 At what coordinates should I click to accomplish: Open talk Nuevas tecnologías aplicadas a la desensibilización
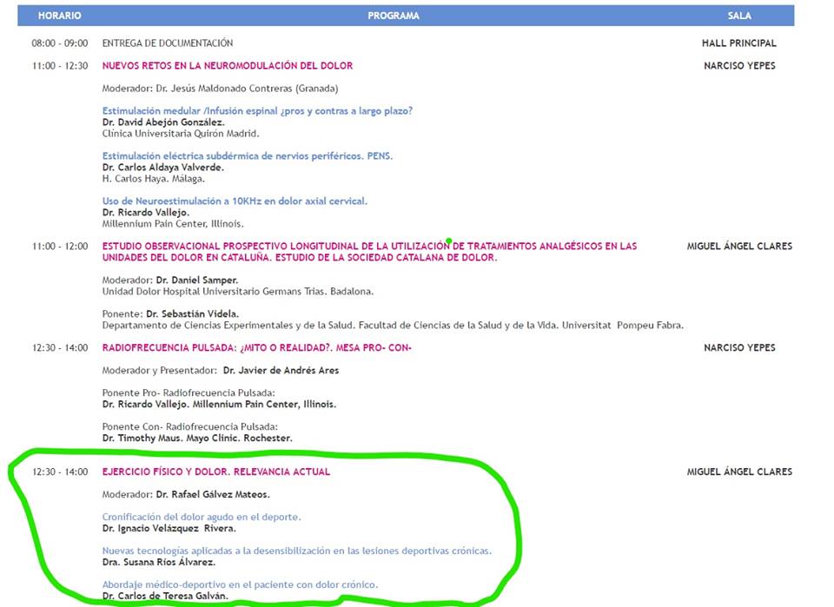click(297, 551)
